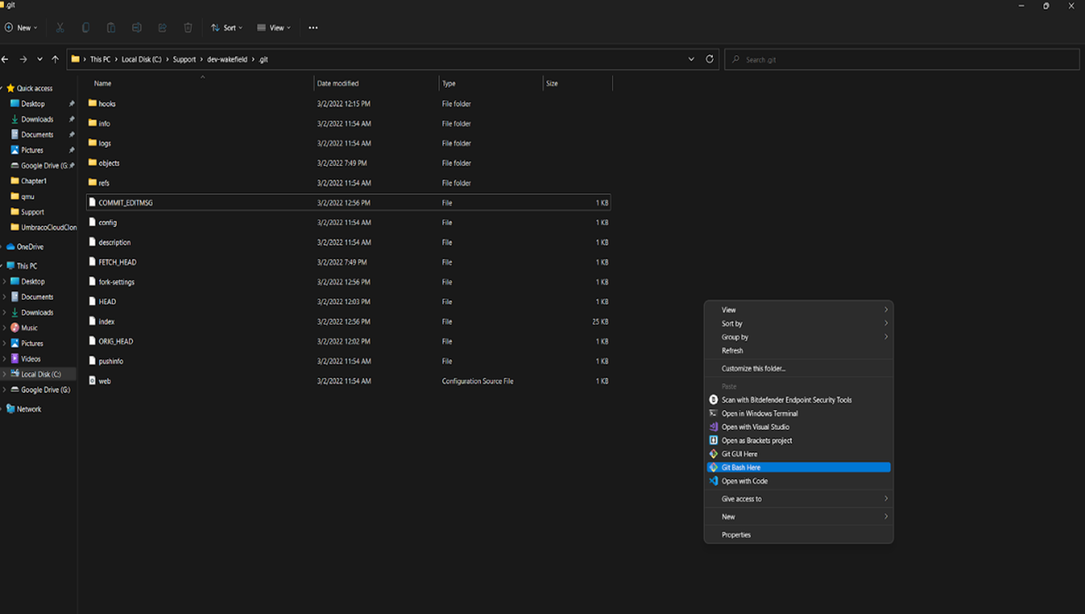Viewport: 1085px width, 614px height.
Task: Click dev-wakefield in the breadcrumb path
Action: point(227,59)
